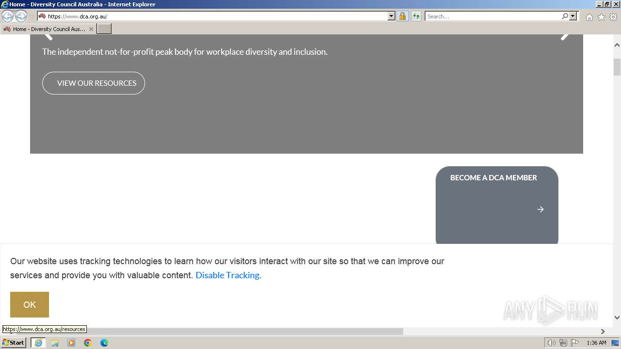
Task: Click the VIEW OUR RESOURCES button
Action: pos(94,83)
